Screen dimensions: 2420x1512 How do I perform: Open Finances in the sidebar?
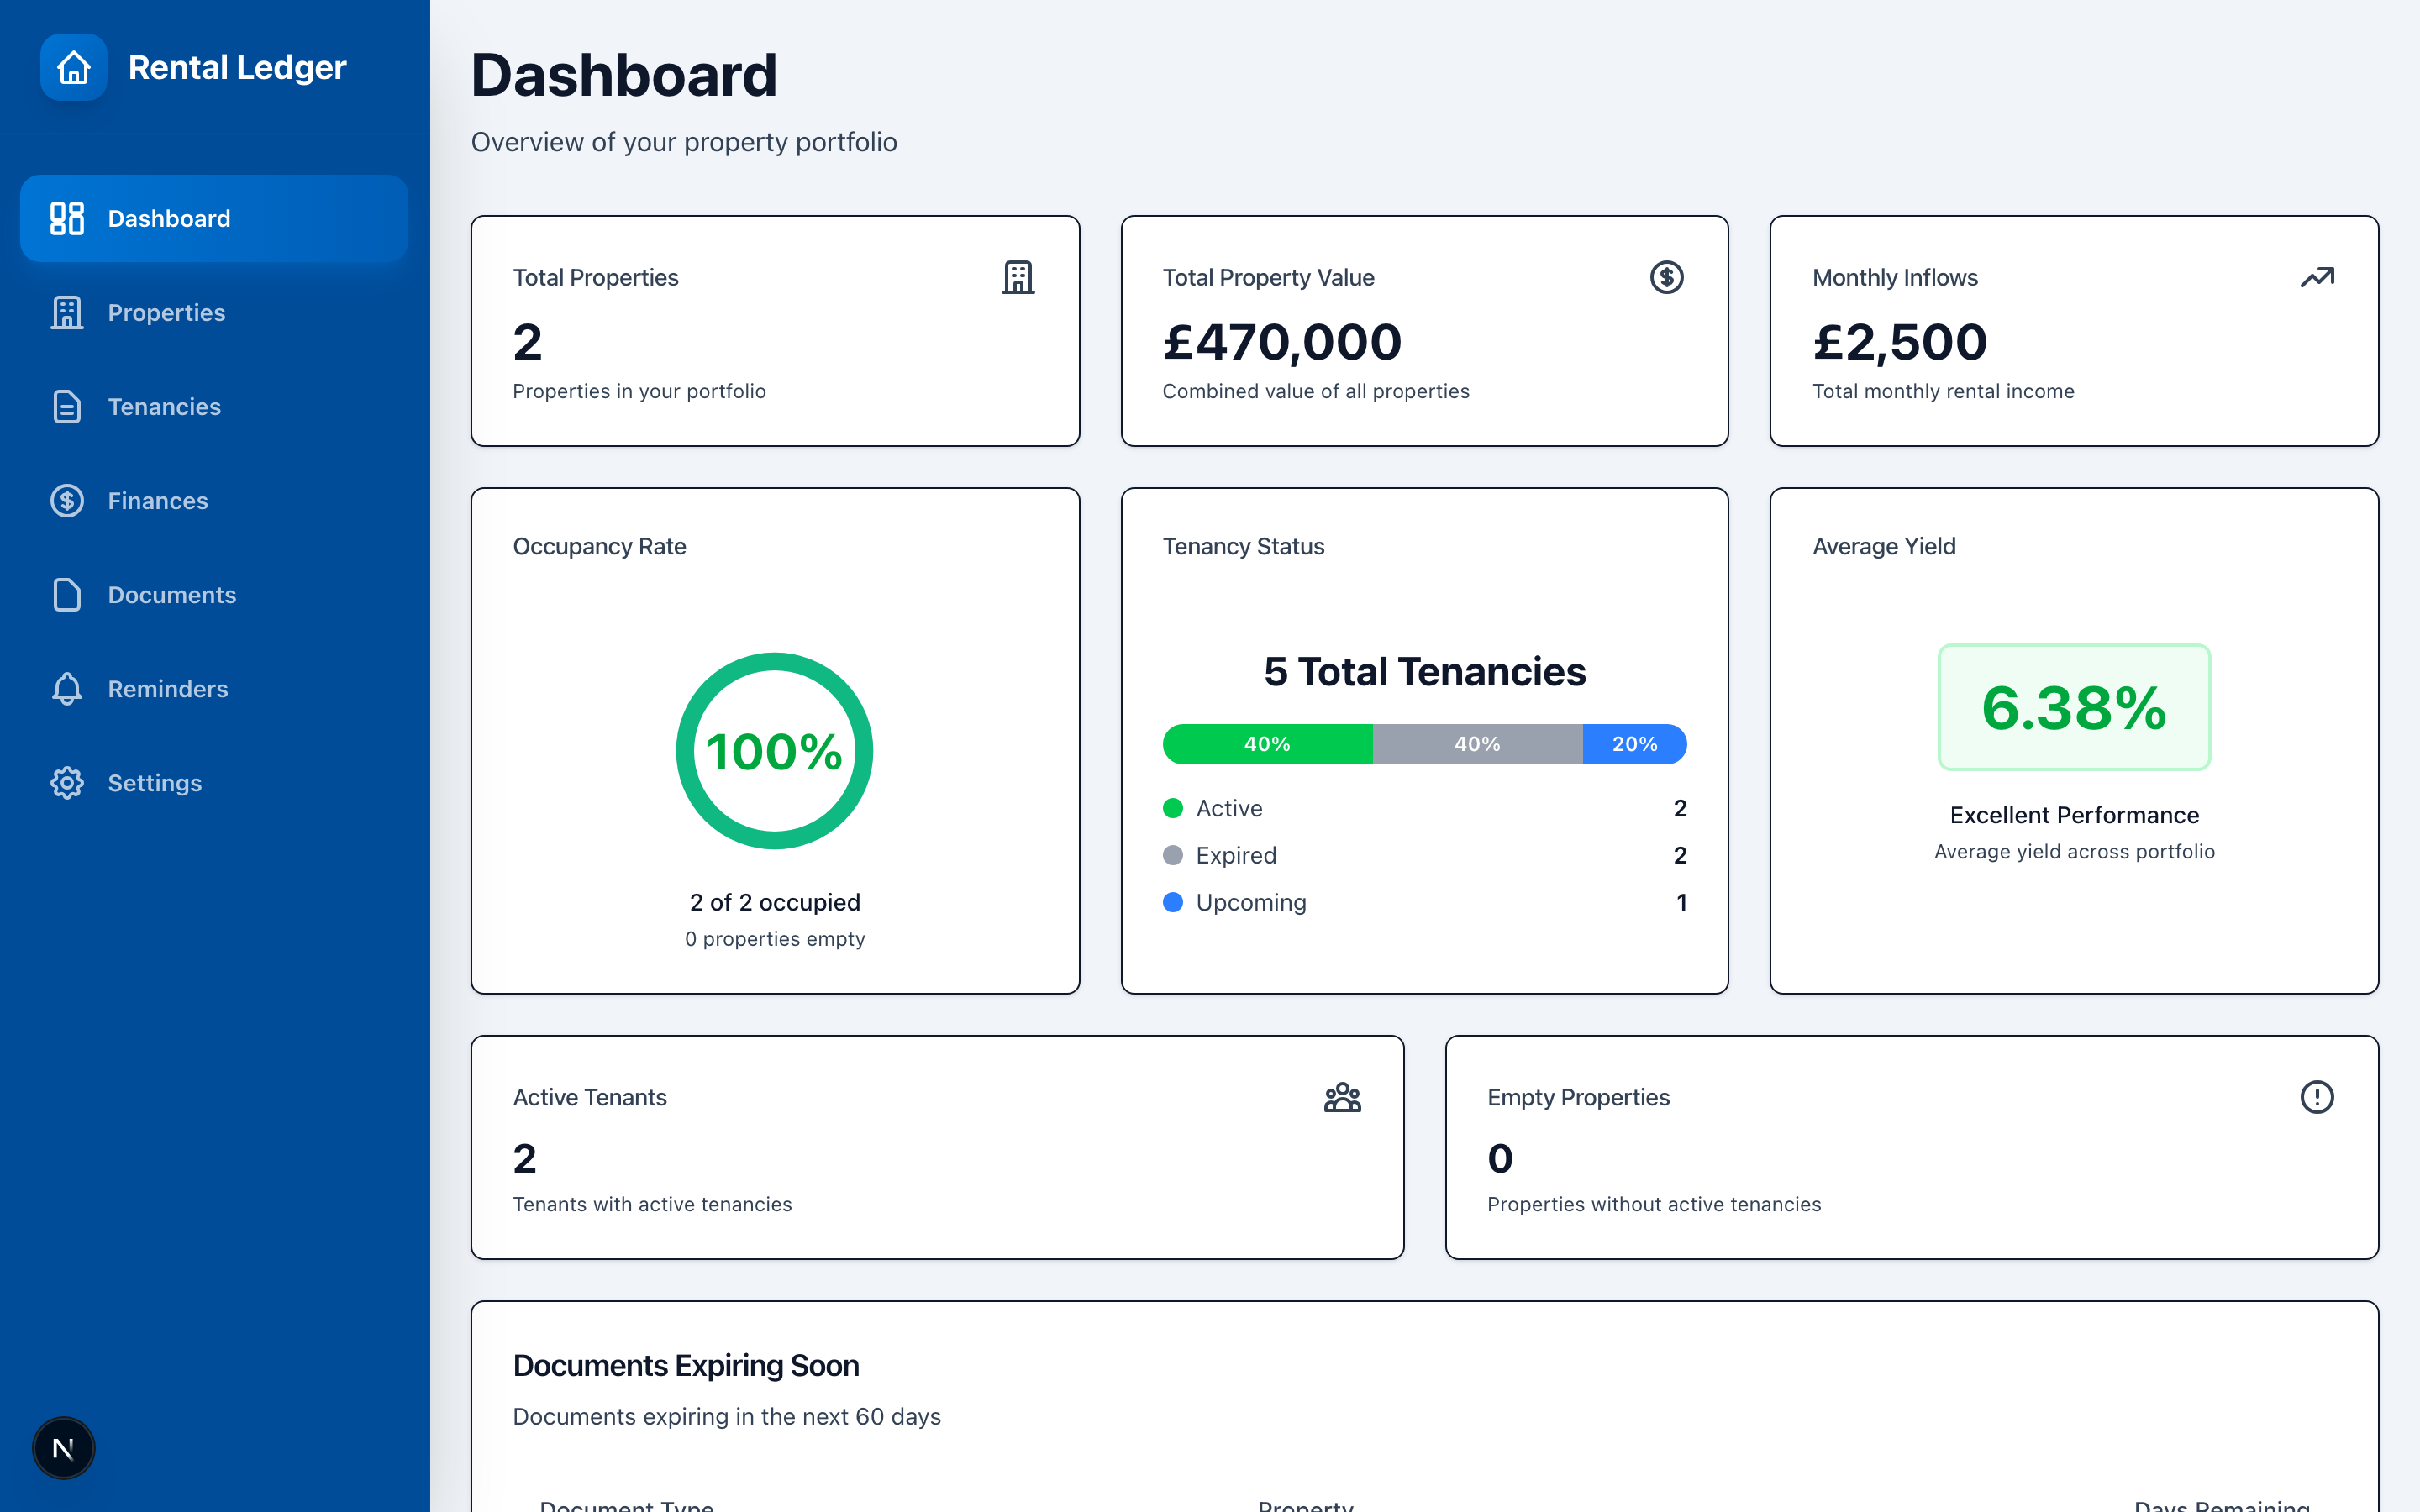point(158,501)
